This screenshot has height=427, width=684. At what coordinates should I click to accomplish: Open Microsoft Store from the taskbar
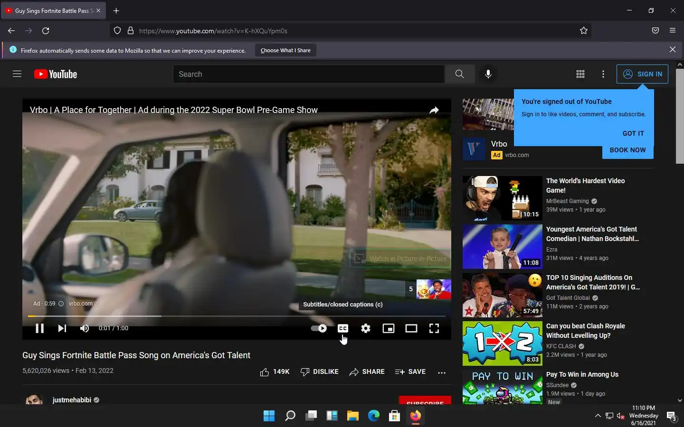(x=394, y=416)
